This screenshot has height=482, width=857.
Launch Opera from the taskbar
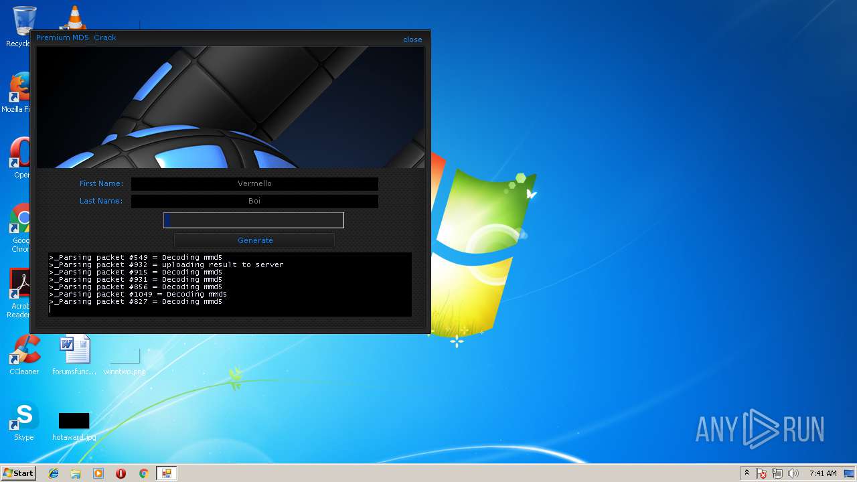point(121,473)
